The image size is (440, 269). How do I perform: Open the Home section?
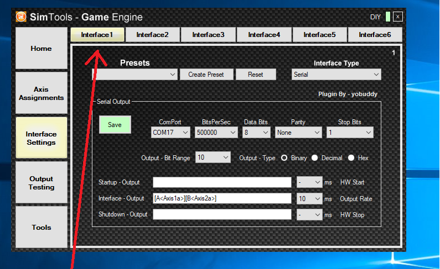coord(42,48)
